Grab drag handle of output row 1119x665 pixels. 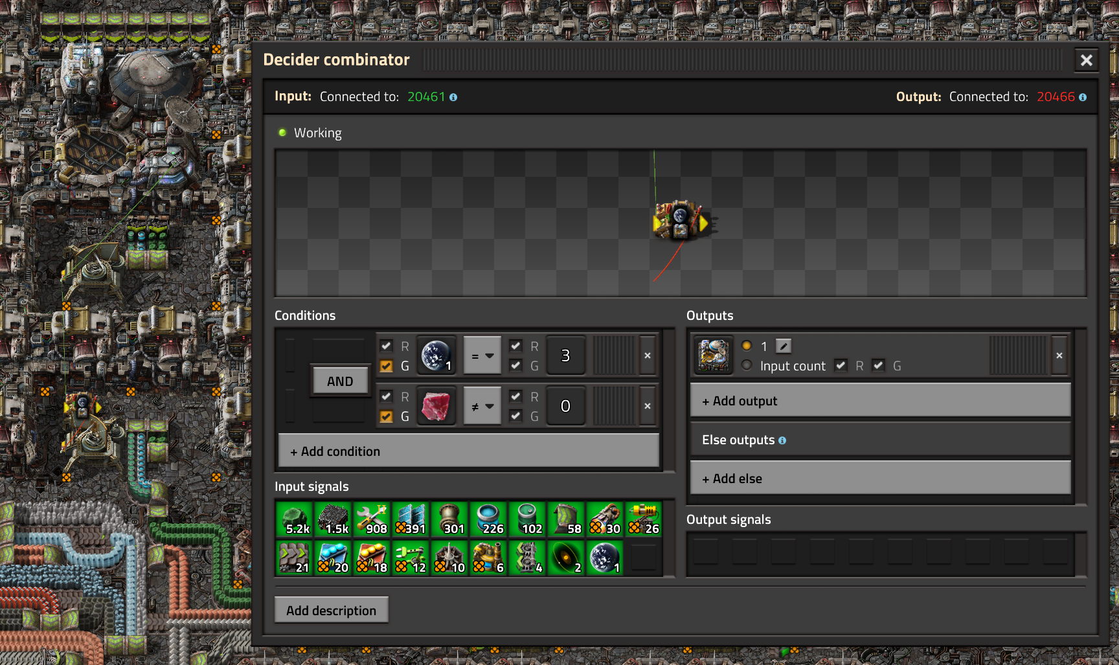click(x=1018, y=355)
